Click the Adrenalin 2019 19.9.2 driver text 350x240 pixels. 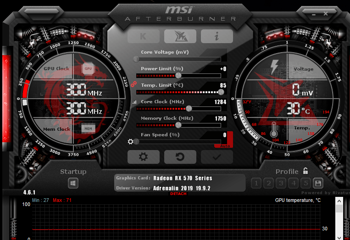tap(182, 188)
